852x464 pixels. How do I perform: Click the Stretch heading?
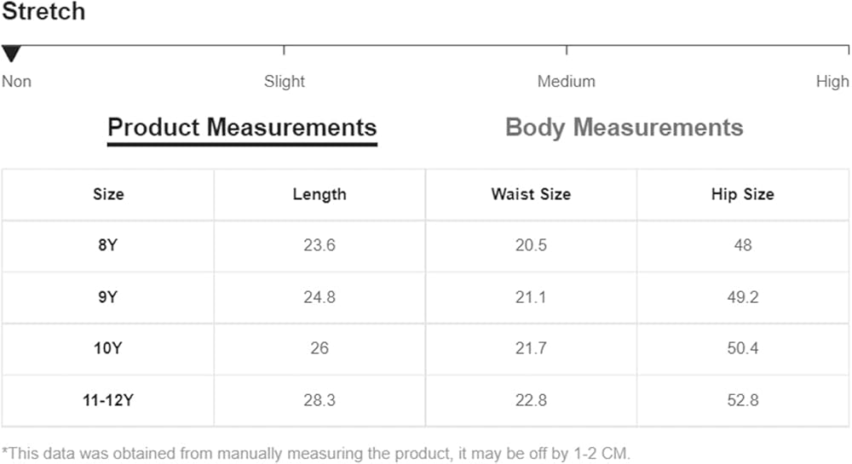click(43, 12)
